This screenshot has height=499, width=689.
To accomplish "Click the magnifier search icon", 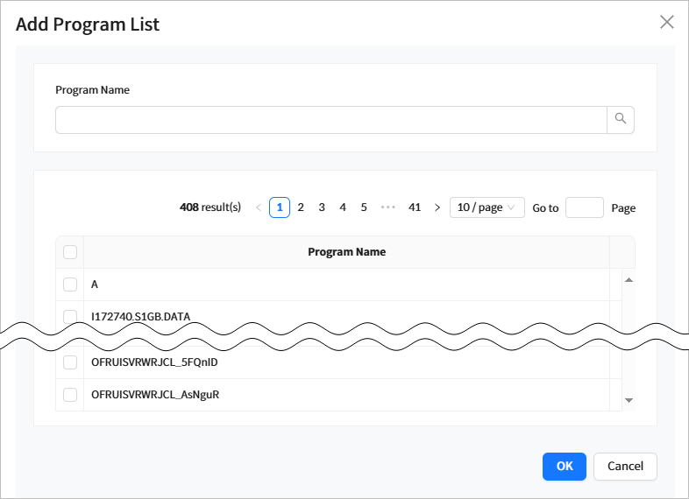I will click(621, 120).
